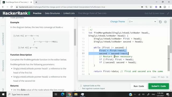Close the Find Merge Point tab
This screenshot has width=172, height=97.
(x=31, y=2)
